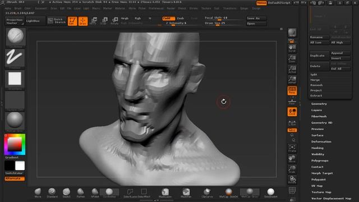
Task: Click the BPR render icon
Action: [x=292, y=33]
